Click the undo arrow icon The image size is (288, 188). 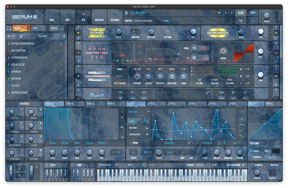(240, 21)
